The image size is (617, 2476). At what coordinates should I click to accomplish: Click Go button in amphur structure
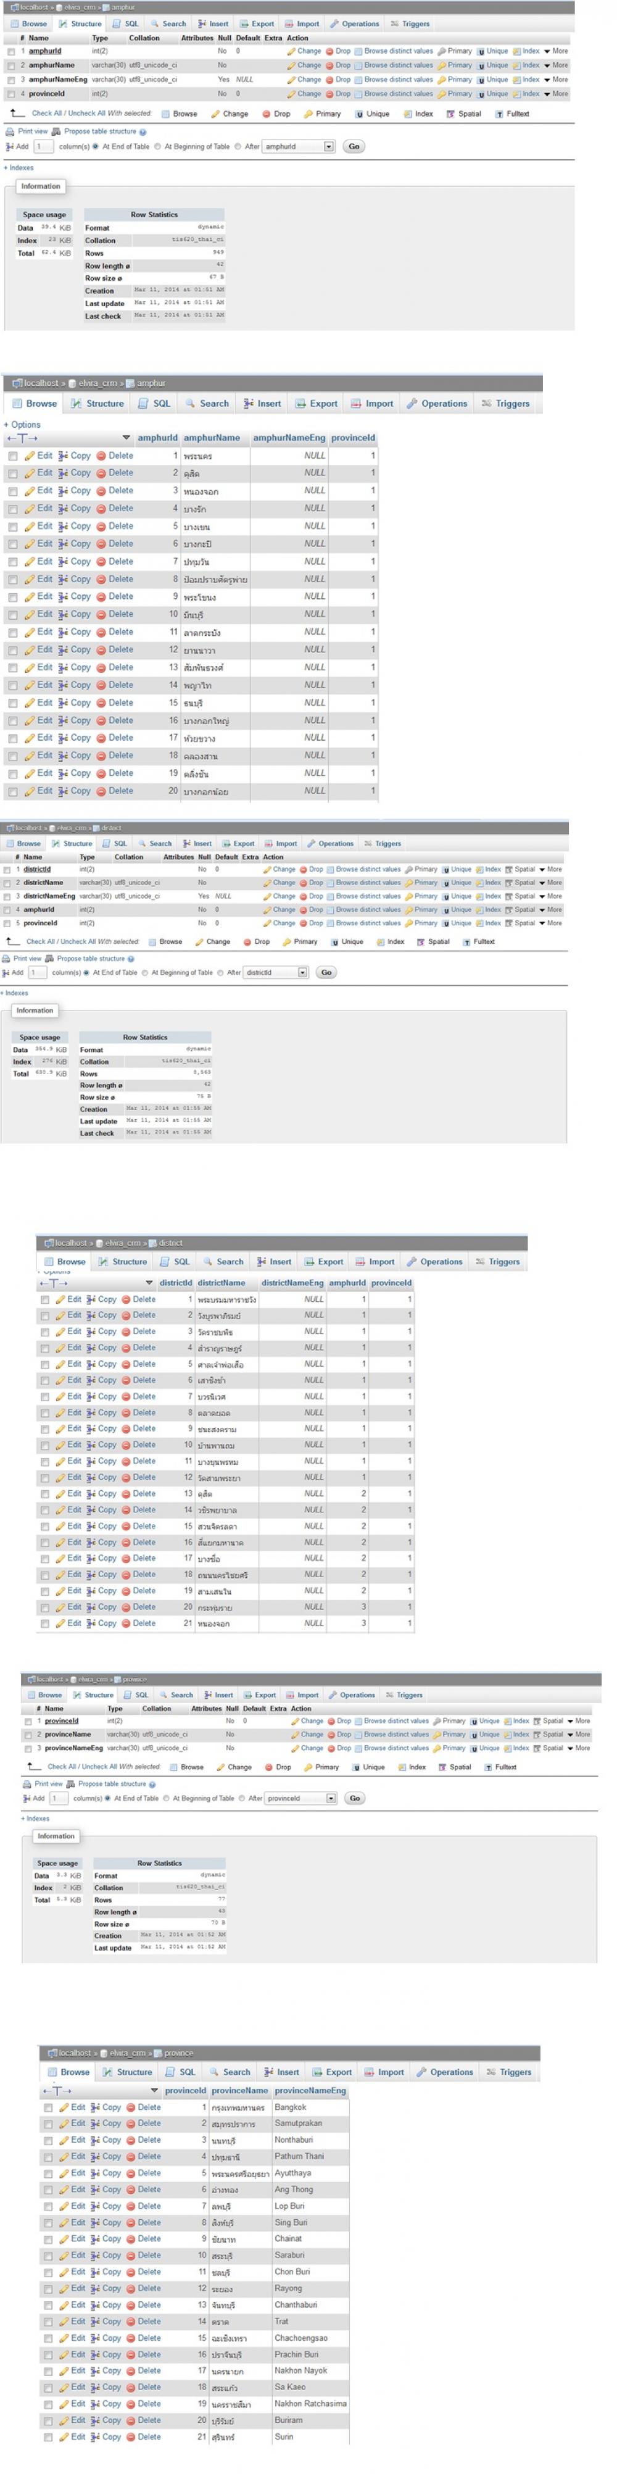(x=354, y=147)
